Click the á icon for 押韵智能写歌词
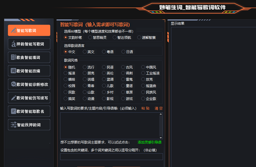Image resolution: width=256 pixels, height=167 pixels. 13,44
